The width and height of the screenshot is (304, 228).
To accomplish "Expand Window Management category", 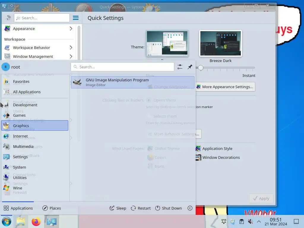I will coord(71,56).
